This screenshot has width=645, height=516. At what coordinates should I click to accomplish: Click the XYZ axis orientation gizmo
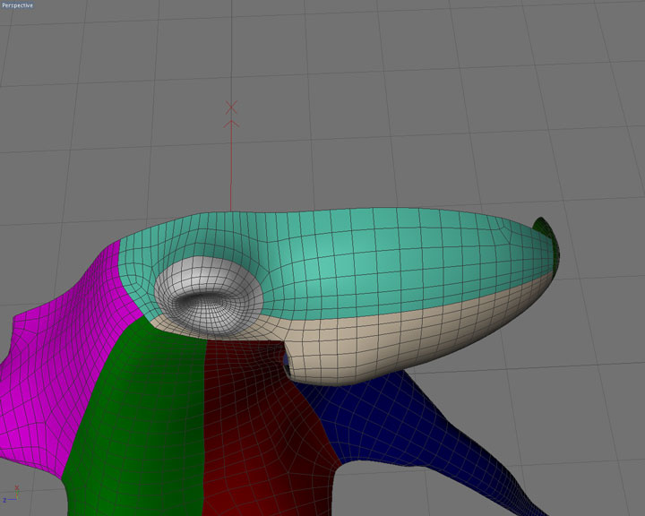pos(11,496)
